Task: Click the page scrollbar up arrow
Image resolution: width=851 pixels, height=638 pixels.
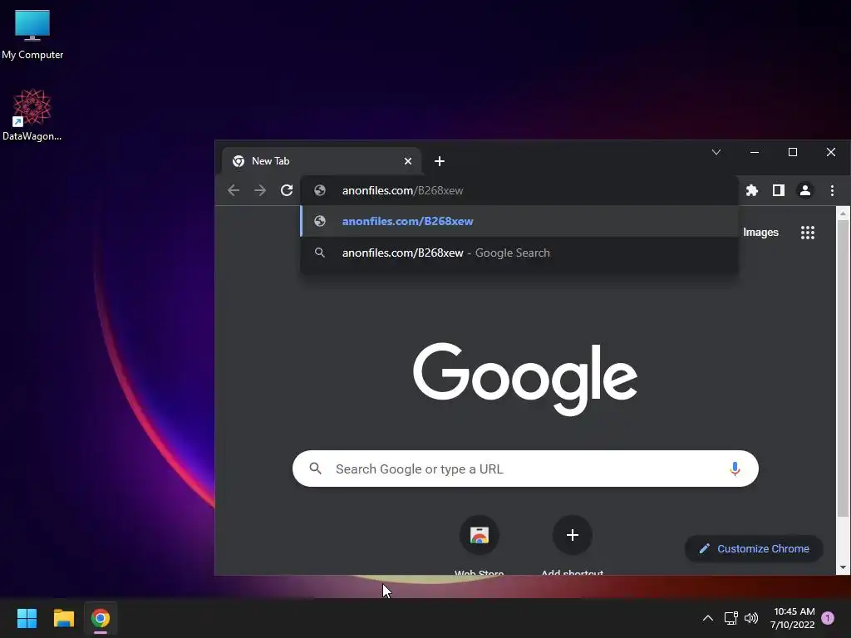Action: (x=843, y=213)
